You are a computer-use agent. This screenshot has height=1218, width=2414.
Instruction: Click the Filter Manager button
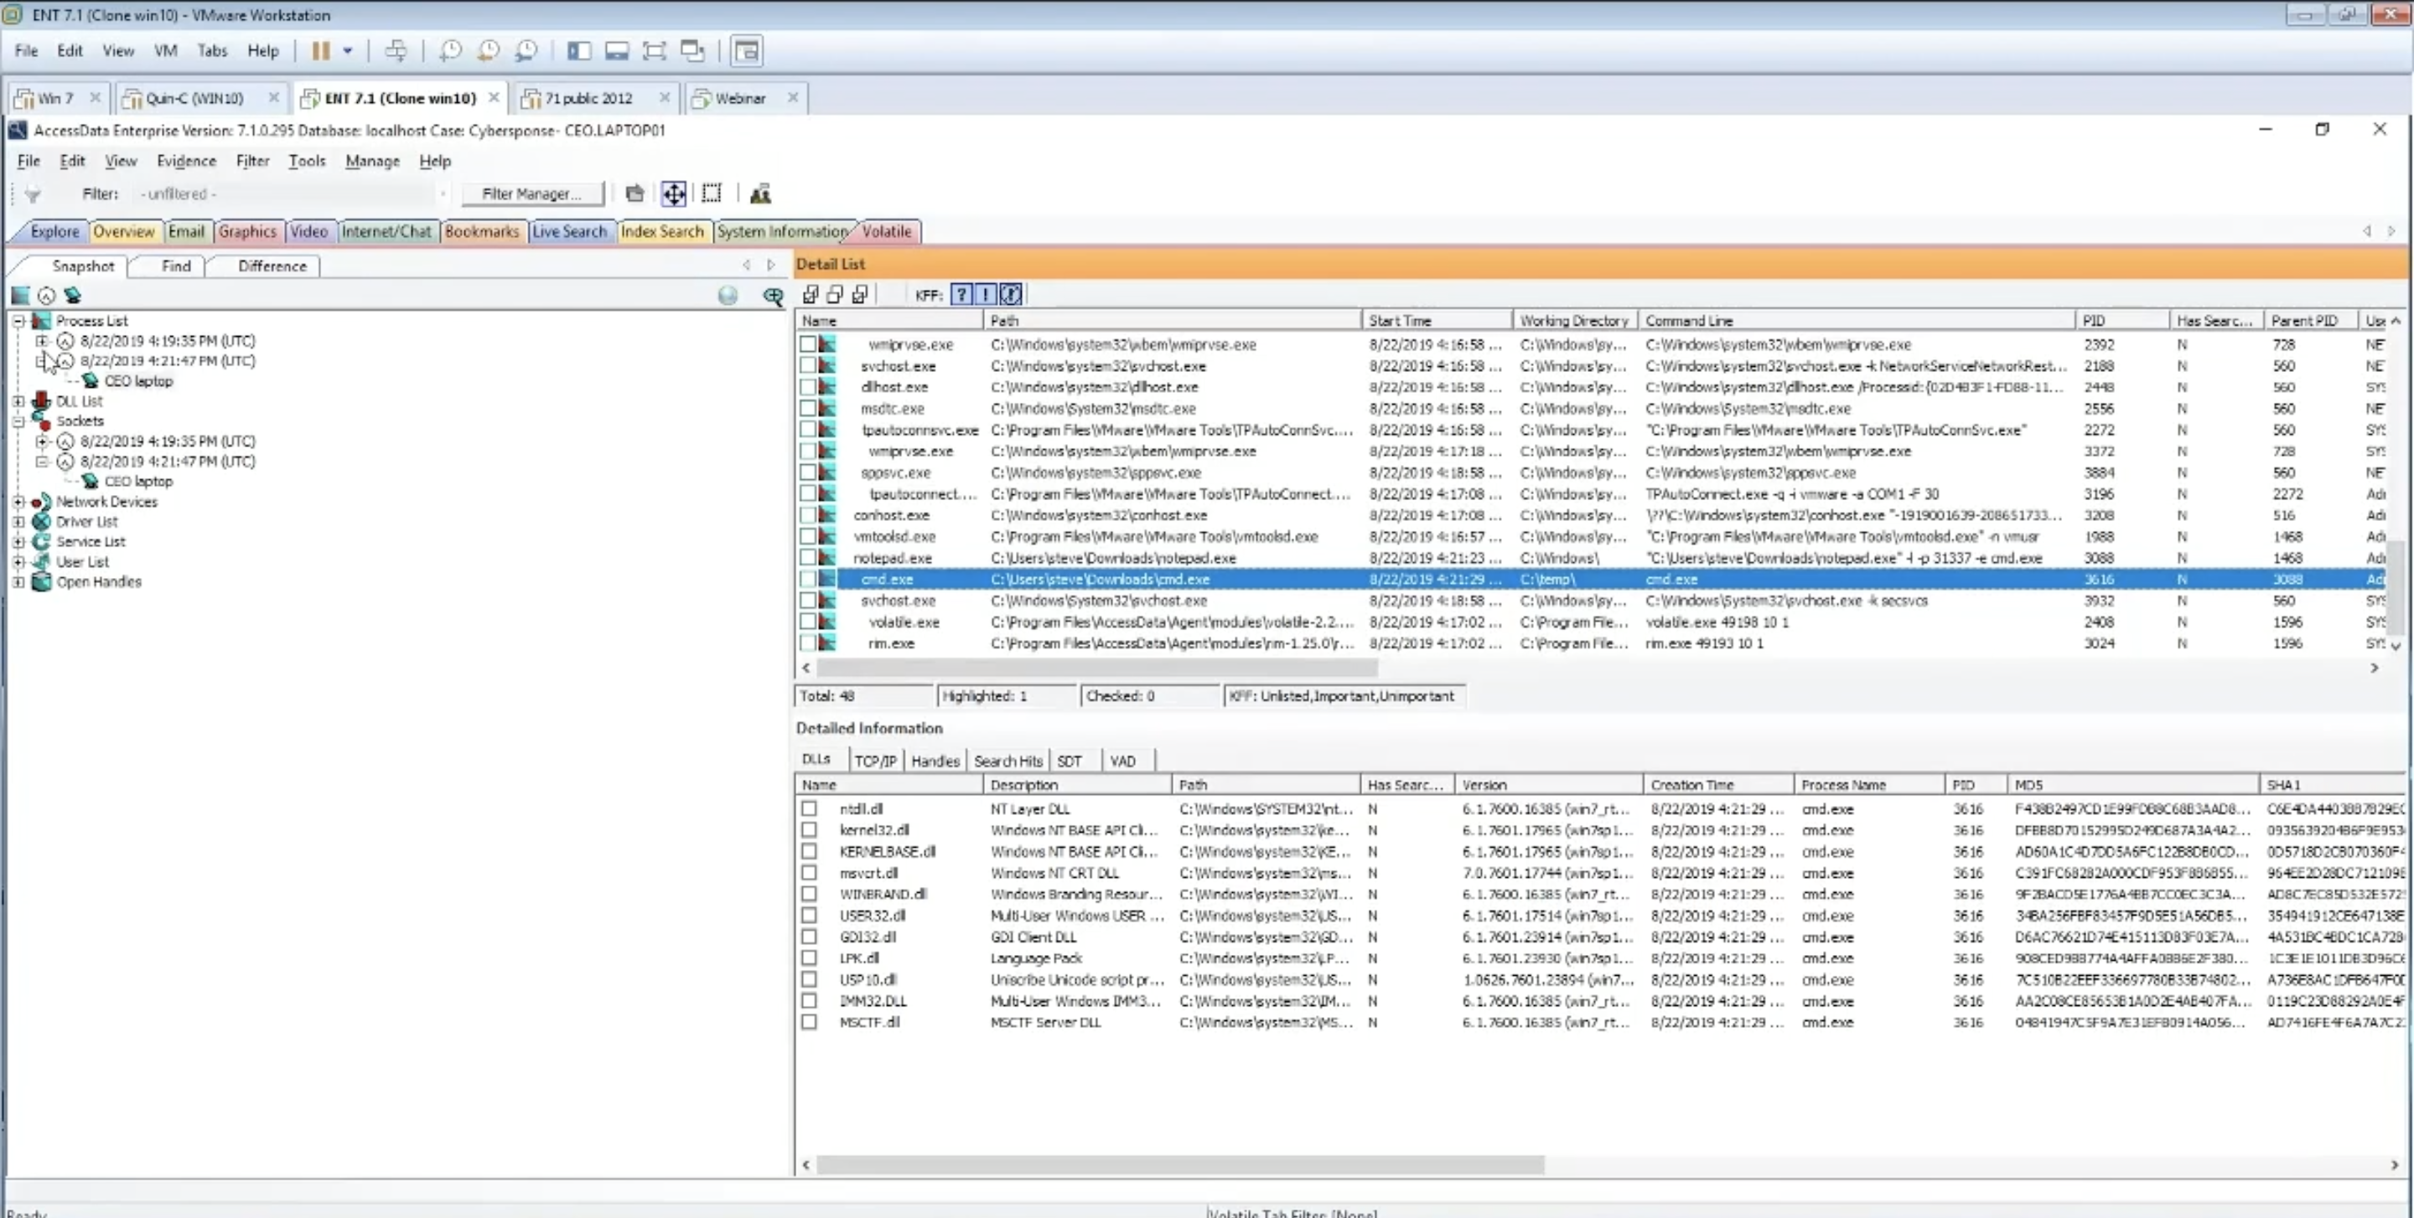coord(531,194)
